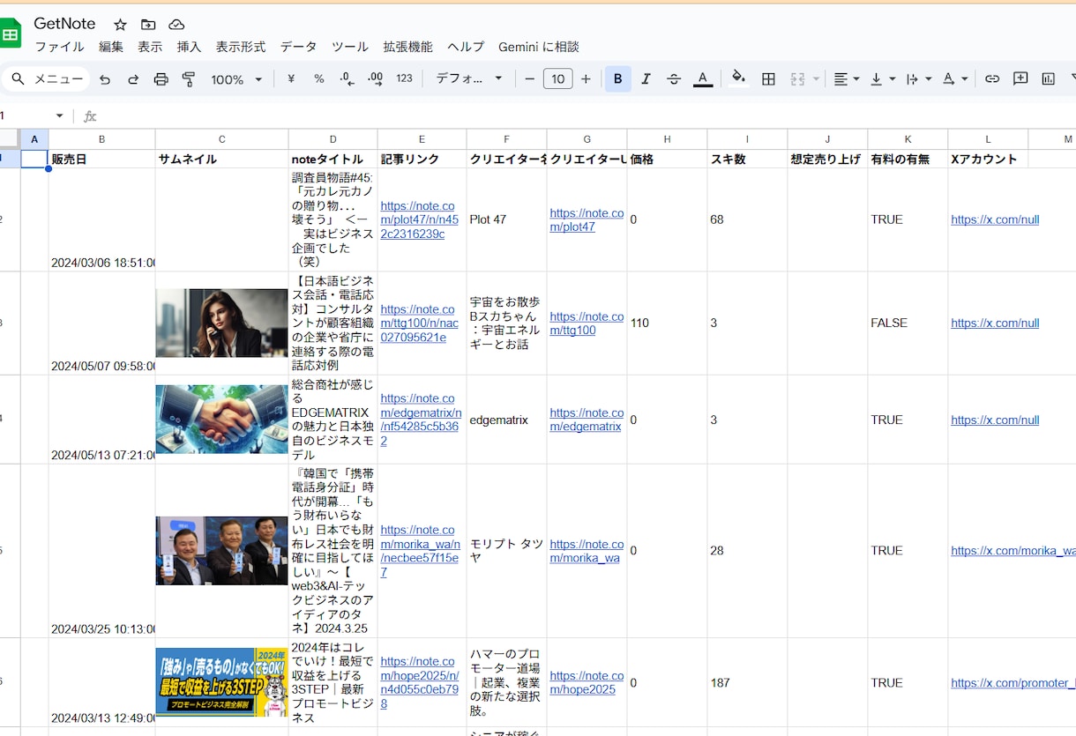The width and height of the screenshot is (1076, 736).
Task: Click the undo arrow icon
Action: 105,79
